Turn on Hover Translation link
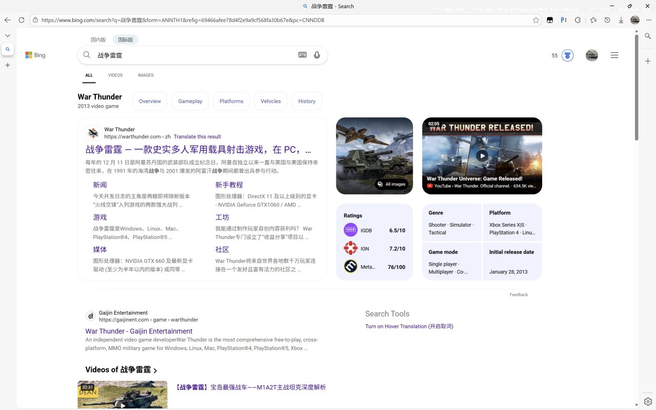This screenshot has width=656, height=410. click(x=409, y=326)
